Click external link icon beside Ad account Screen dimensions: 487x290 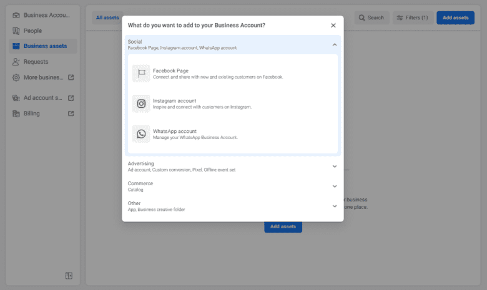coord(71,98)
